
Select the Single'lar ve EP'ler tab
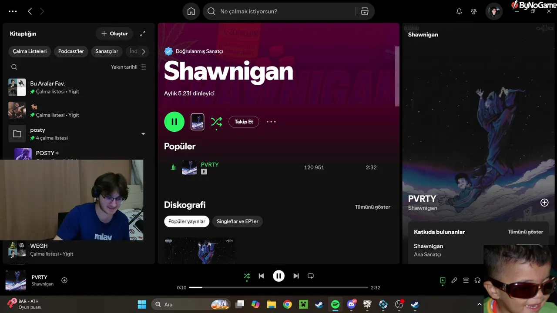point(238,221)
